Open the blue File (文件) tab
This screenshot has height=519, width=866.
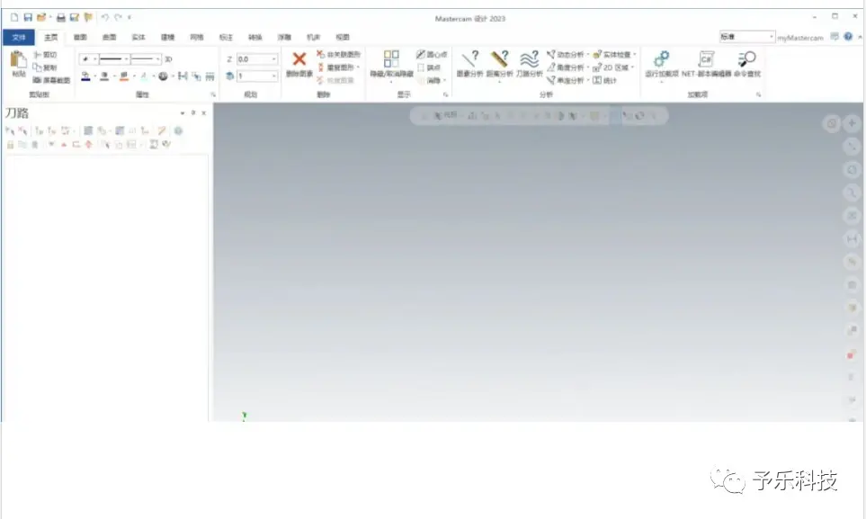(19, 37)
